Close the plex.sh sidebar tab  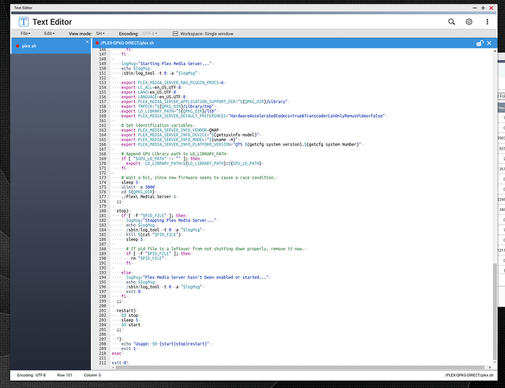86,42
